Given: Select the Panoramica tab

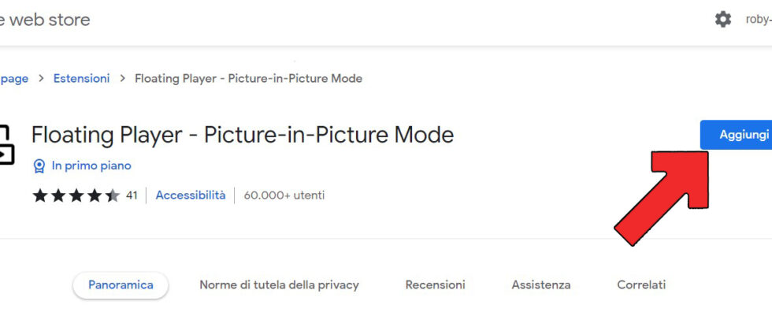Looking at the screenshot, I should pyautogui.click(x=121, y=285).
